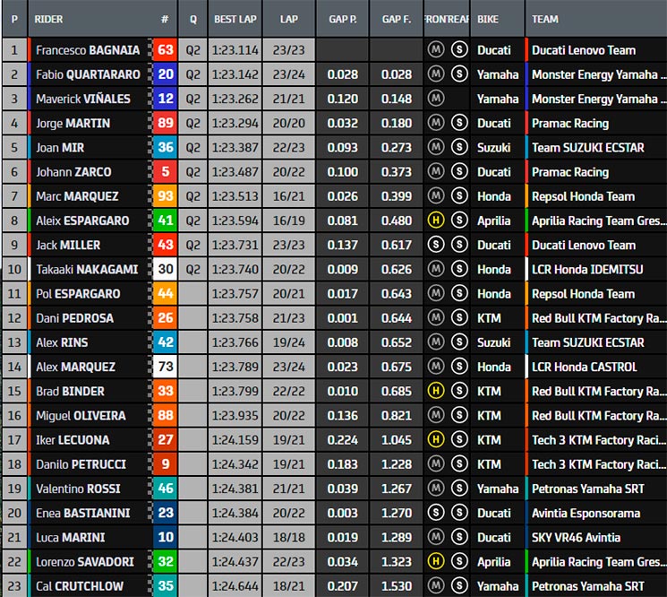Click Lorenzo Savadori's yellow H front tyre icon
The height and width of the screenshot is (597, 667).
click(x=436, y=561)
